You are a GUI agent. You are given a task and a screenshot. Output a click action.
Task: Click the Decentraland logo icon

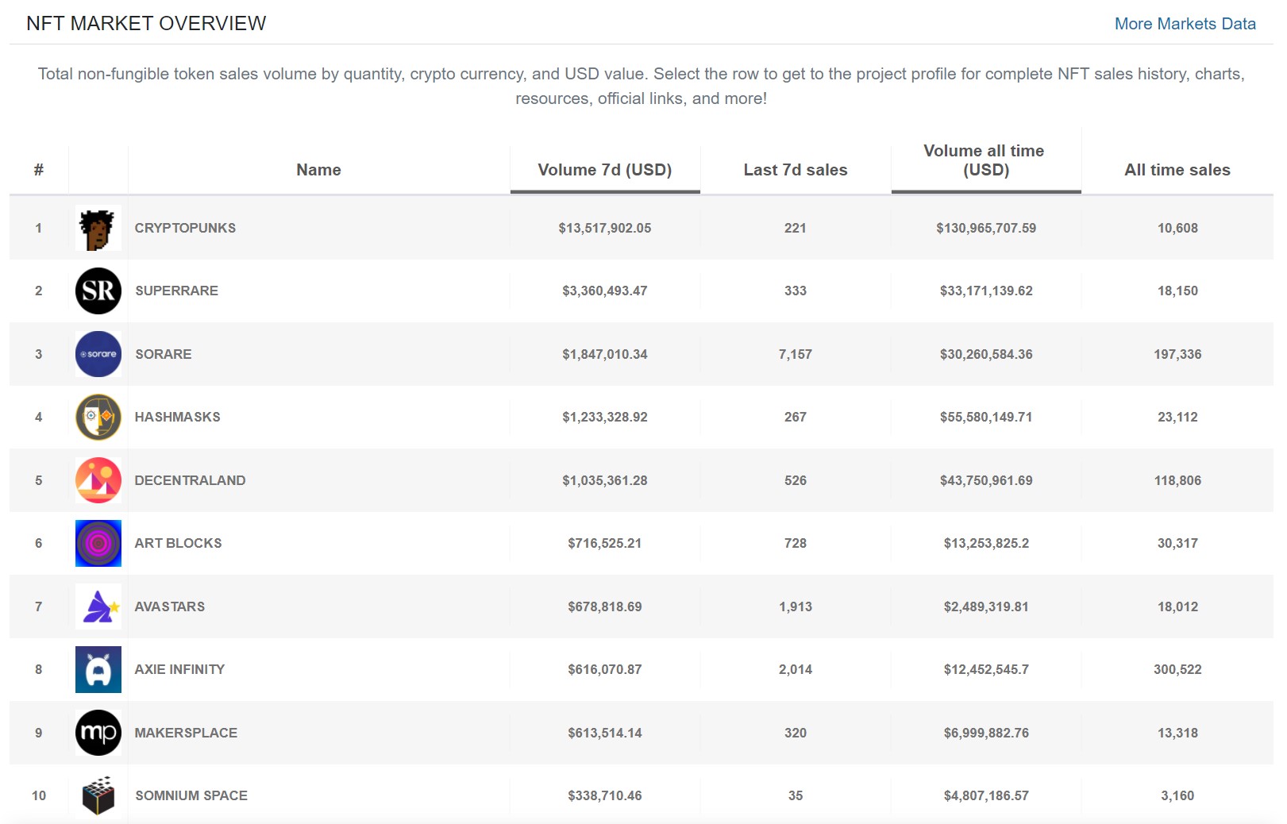tap(98, 480)
